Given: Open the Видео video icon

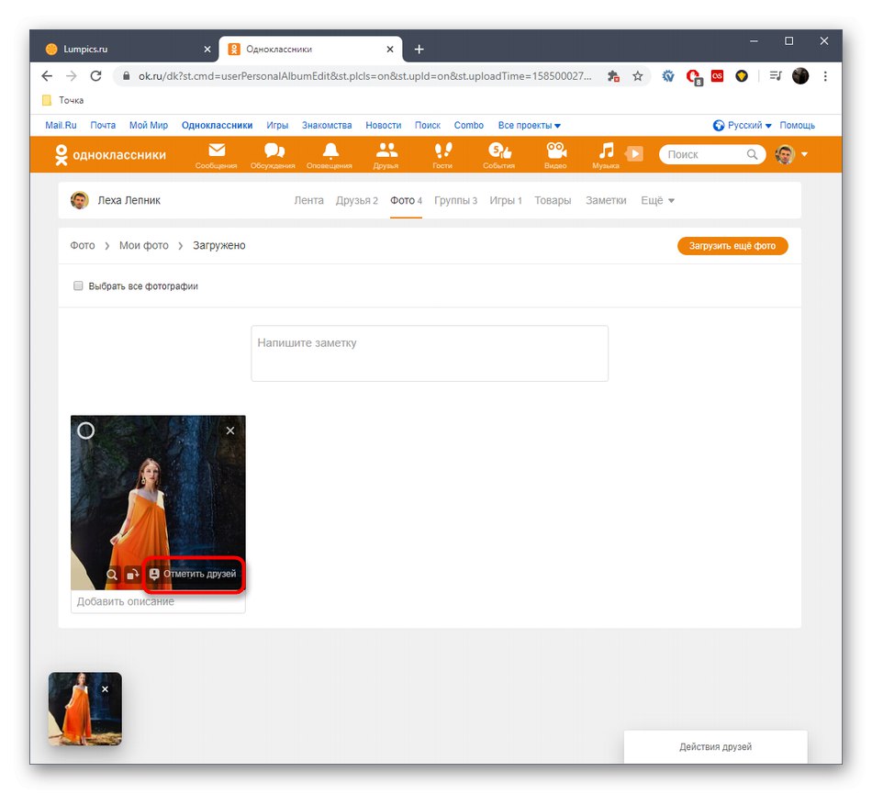Looking at the screenshot, I should (555, 155).
